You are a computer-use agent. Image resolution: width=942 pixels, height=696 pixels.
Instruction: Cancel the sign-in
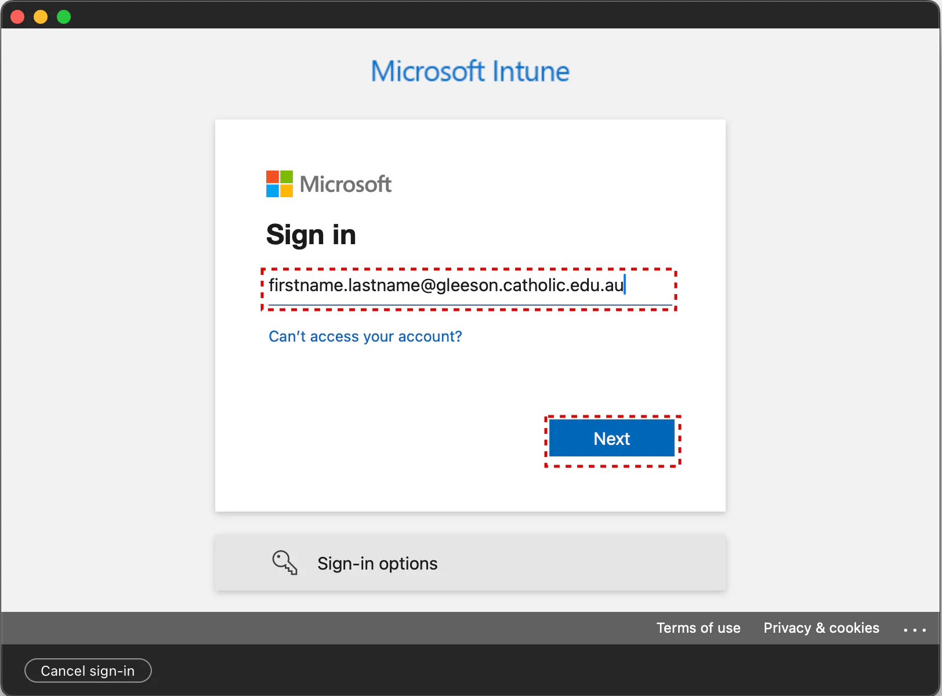tap(88, 670)
